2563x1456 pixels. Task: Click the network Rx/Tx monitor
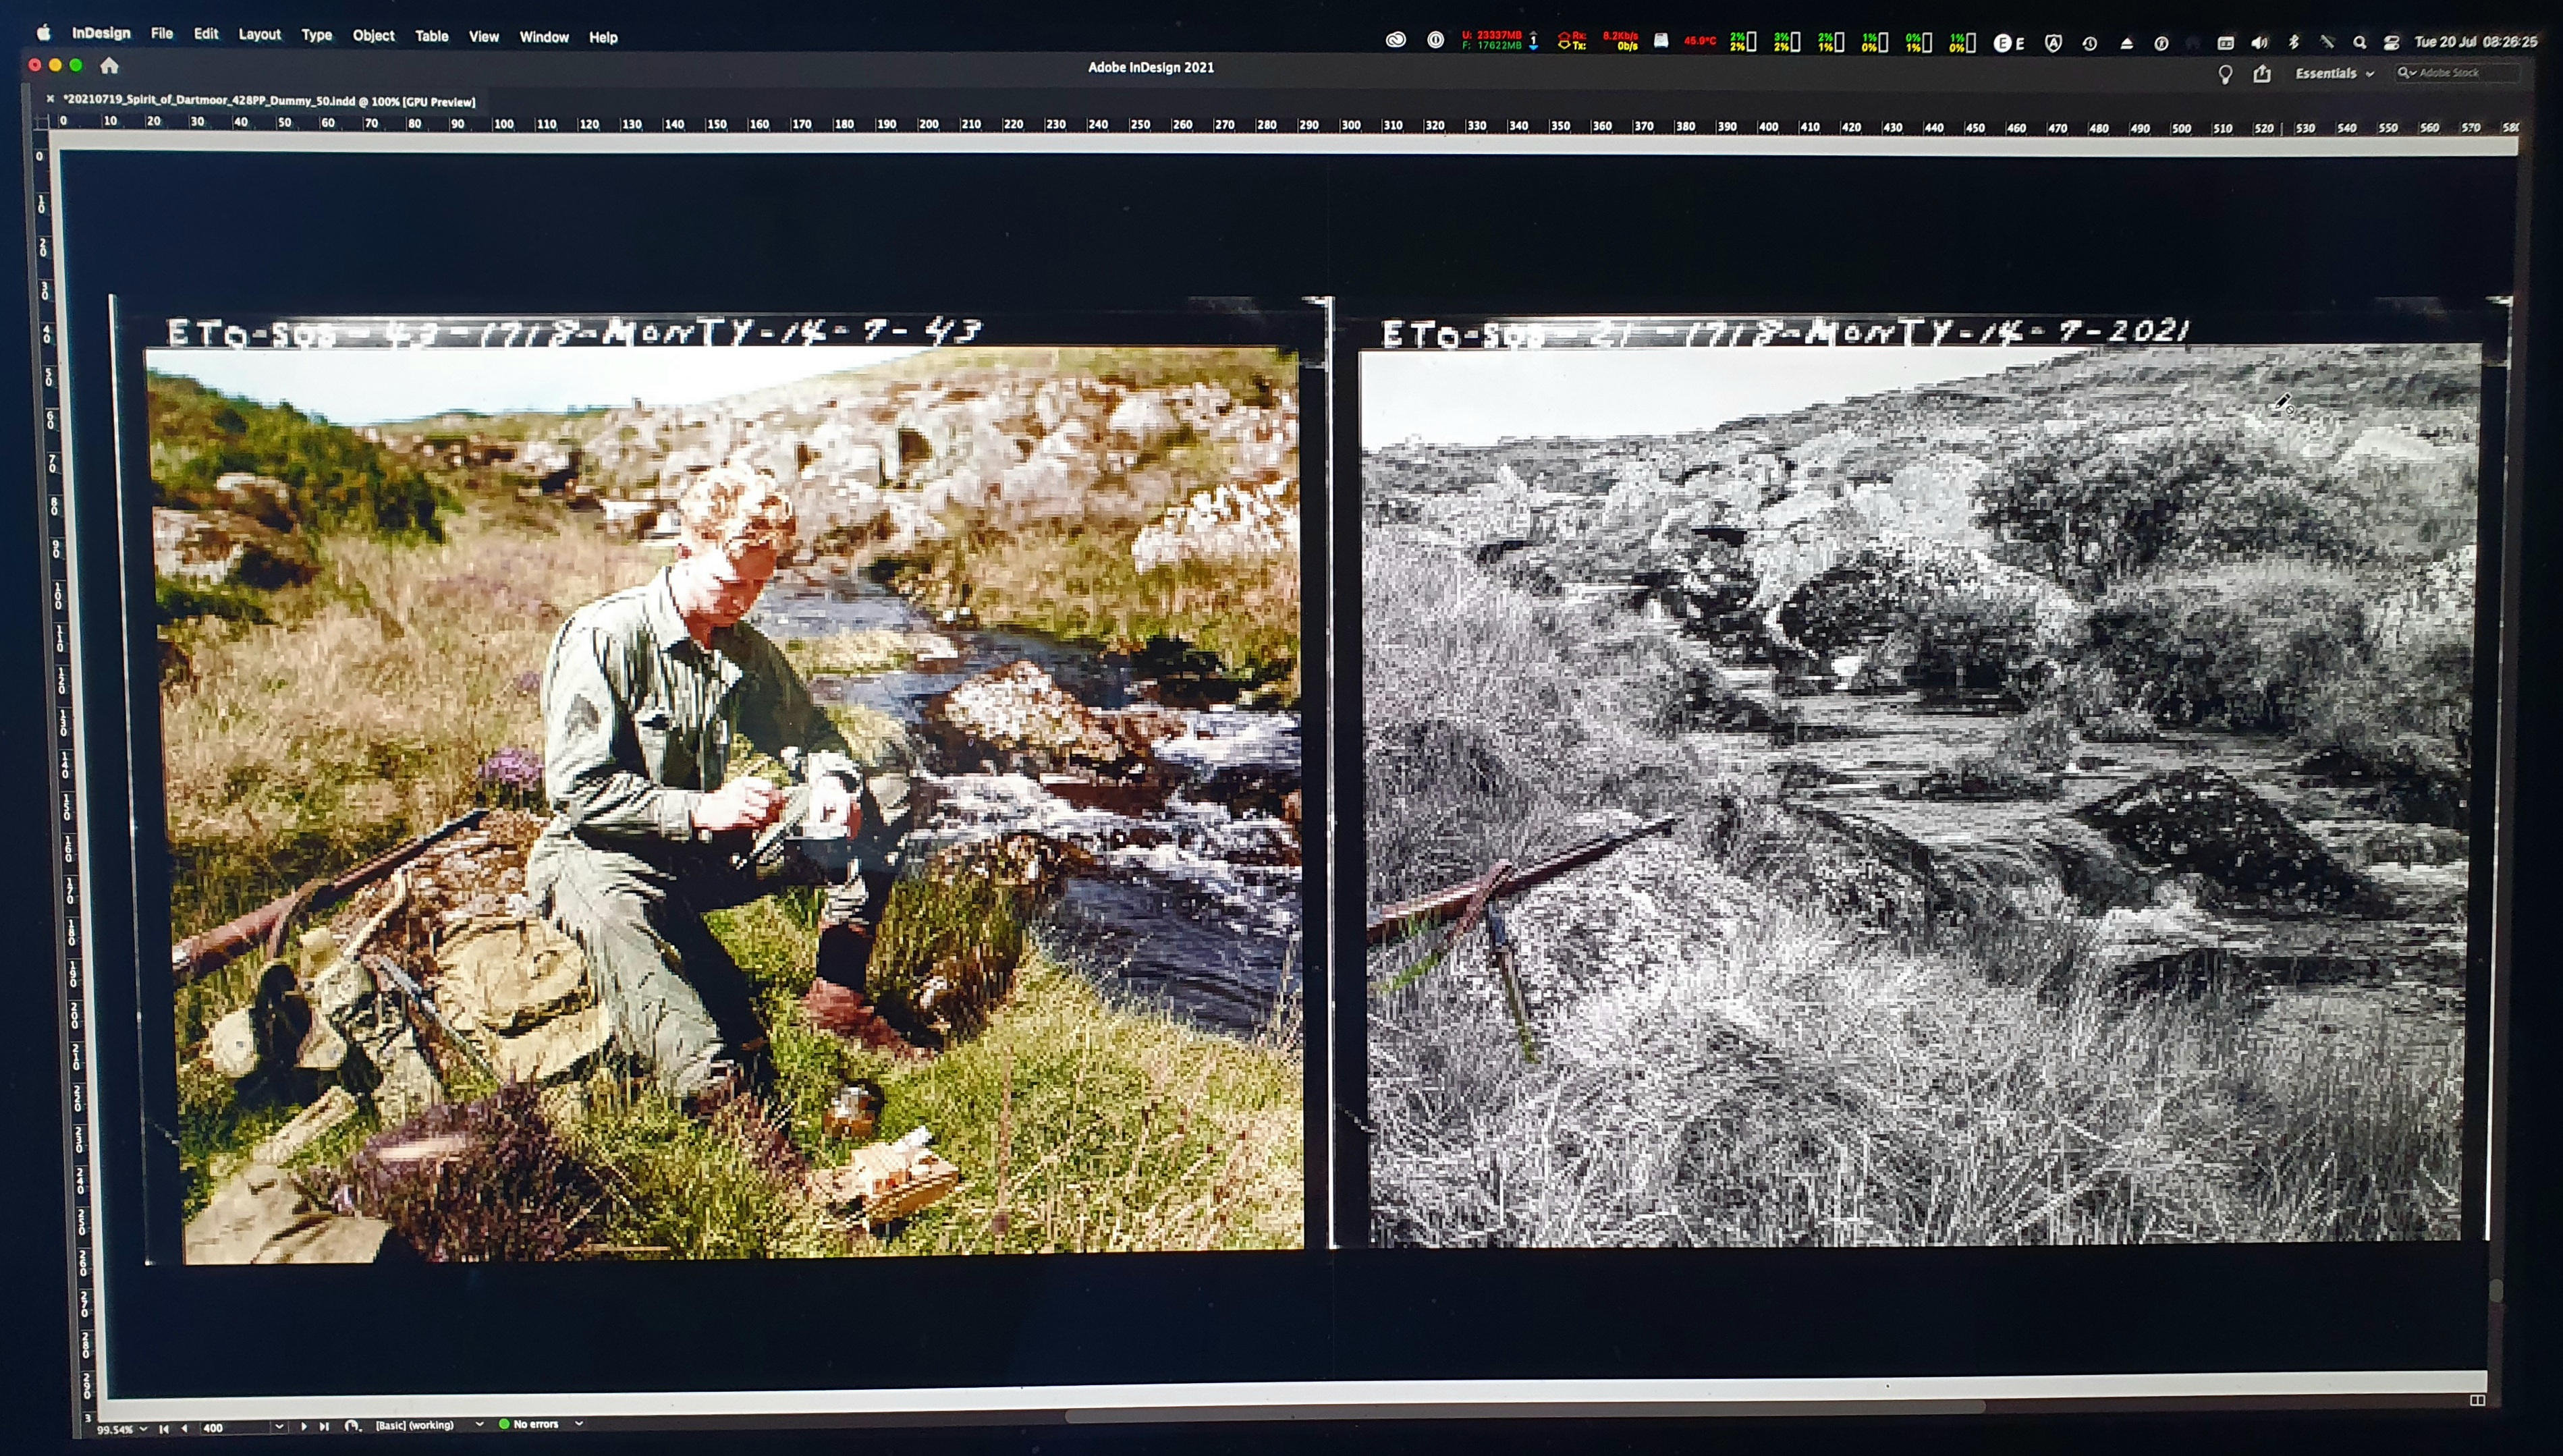click(1598, 41)
